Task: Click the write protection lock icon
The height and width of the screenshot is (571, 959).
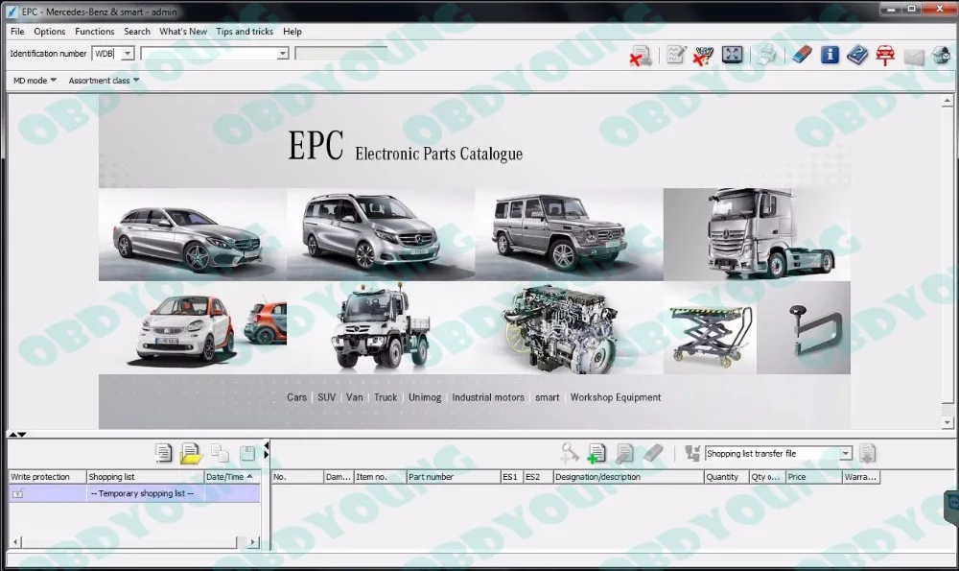Action: pyautogui.click(x=17, y=493)
